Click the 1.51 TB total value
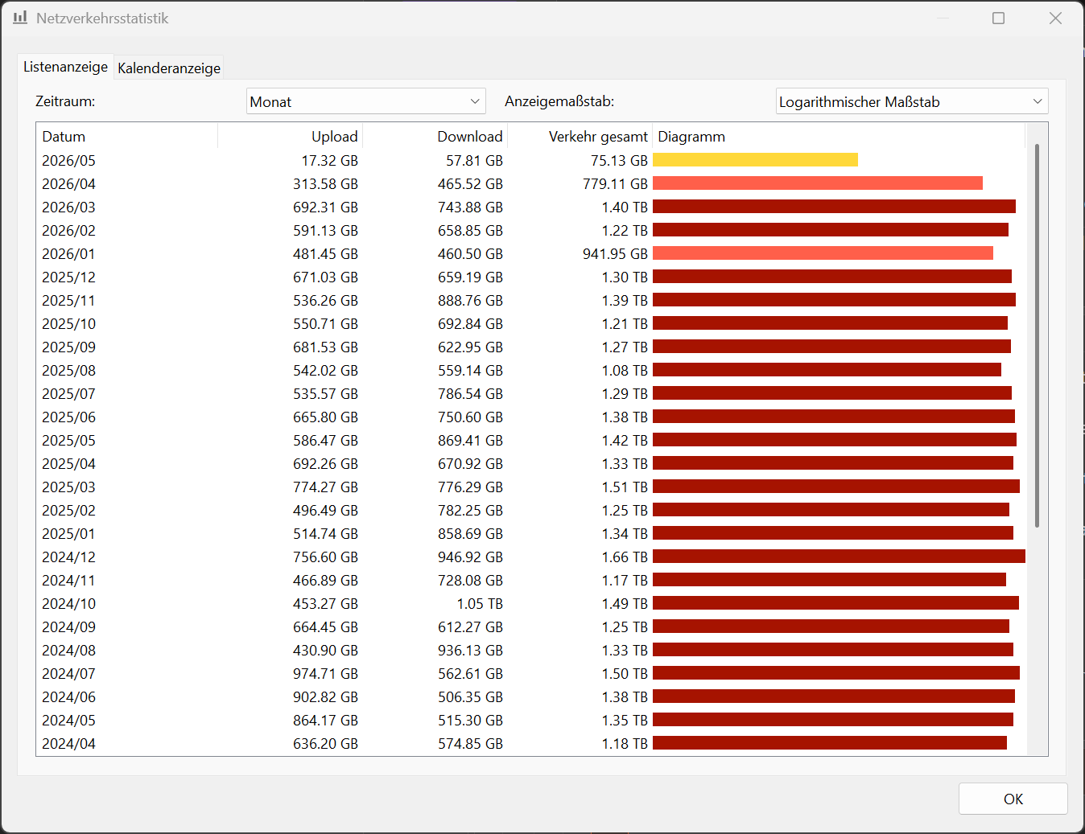The height and width of the screenshot is (834, 1085). (625, 487)
